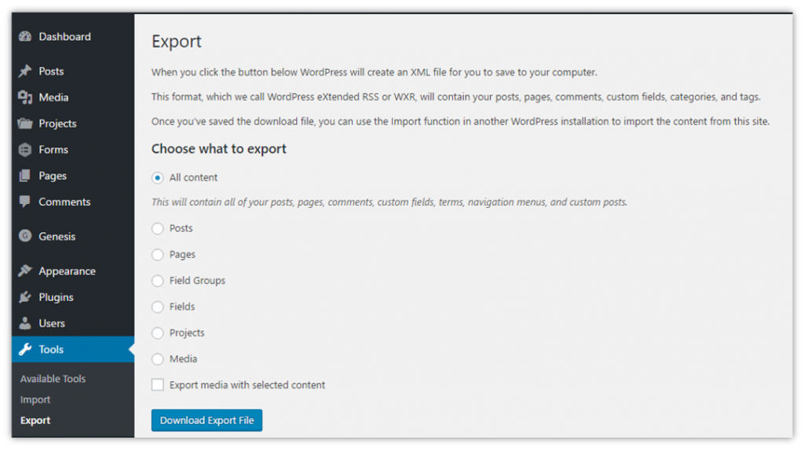Select the Projects export radio button

point(157,333)
